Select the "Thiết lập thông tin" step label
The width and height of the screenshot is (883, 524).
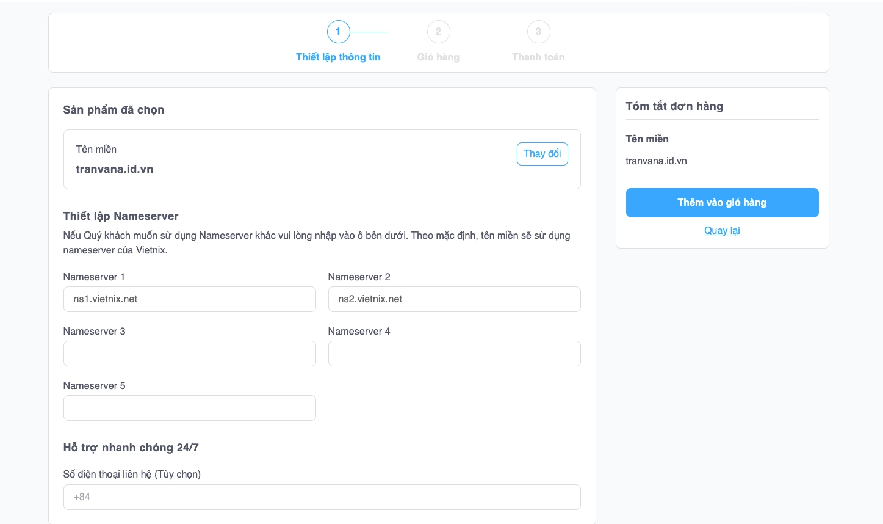coord(338,57)
